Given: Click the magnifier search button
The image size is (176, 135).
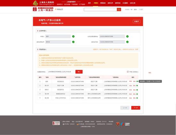Looking at the screenshot, I should pyautogui.click(x=119, y=9).
